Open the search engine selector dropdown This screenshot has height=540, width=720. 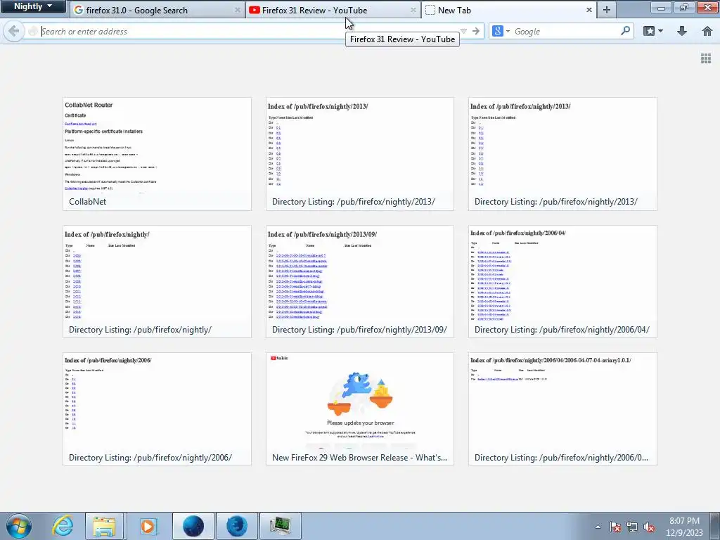[501, 31]
